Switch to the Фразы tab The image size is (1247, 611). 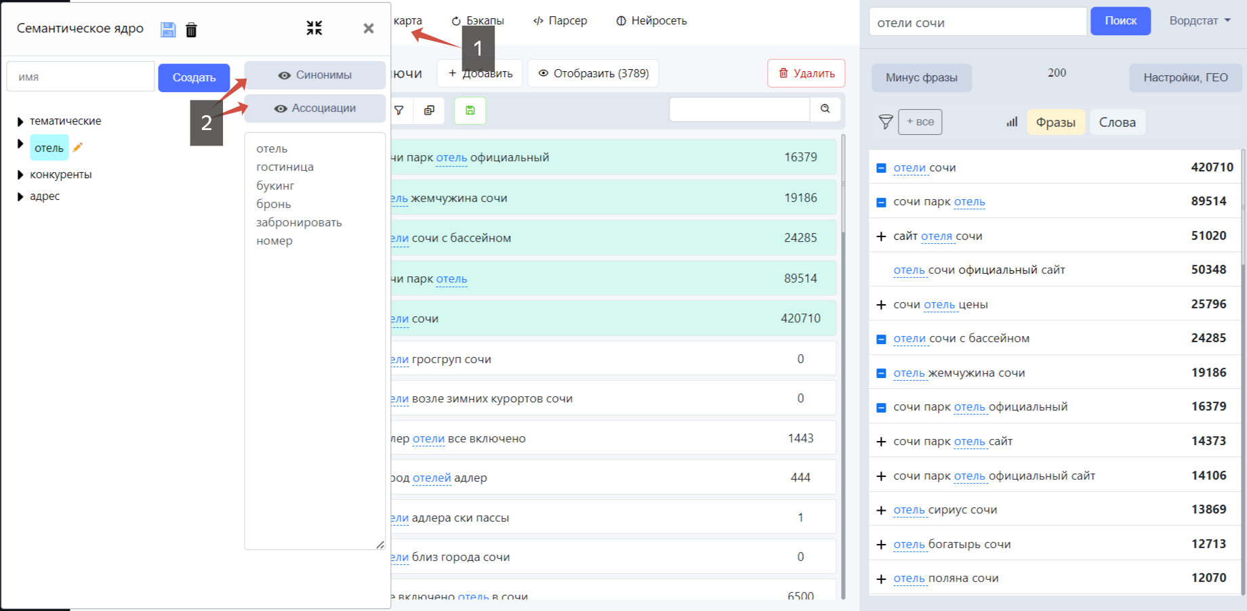[x=1056, y=123]
